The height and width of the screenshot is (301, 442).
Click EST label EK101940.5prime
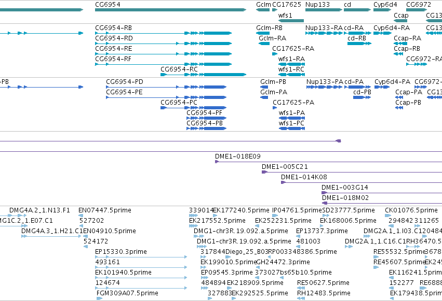pos(124,273)
